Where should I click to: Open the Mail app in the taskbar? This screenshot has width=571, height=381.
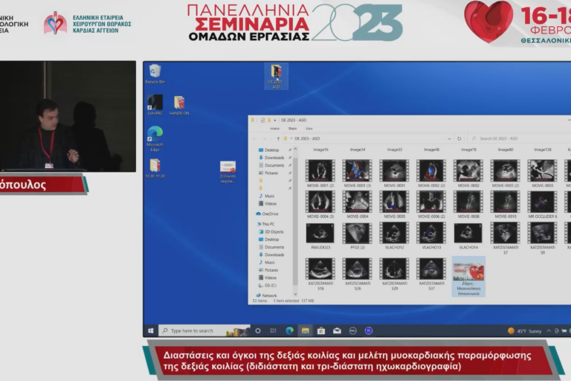[x=337, y=330]
